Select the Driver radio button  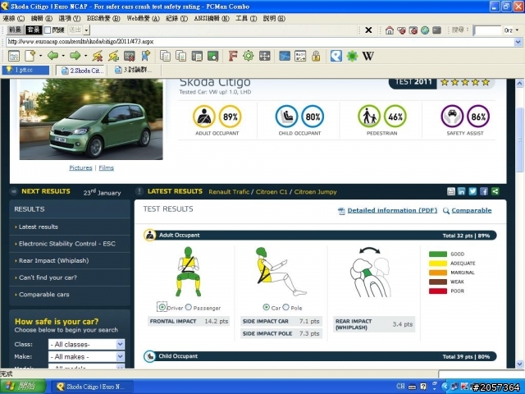click(x=162, y=307)
